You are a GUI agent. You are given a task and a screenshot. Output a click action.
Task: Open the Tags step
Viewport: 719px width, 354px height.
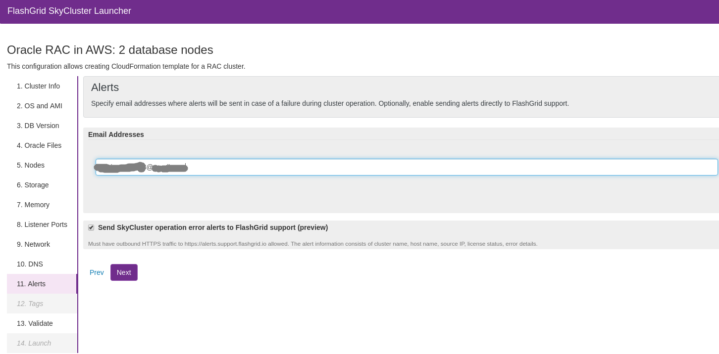point(30,304)
